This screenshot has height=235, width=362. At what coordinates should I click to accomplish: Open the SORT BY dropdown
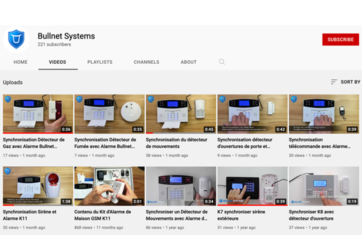pos(350,82)
